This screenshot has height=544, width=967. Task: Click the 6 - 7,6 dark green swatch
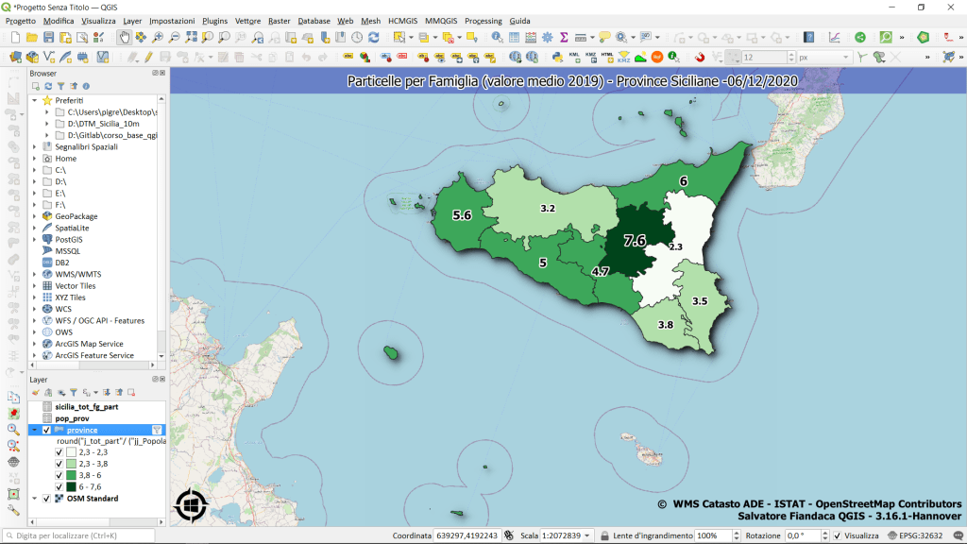71,486
